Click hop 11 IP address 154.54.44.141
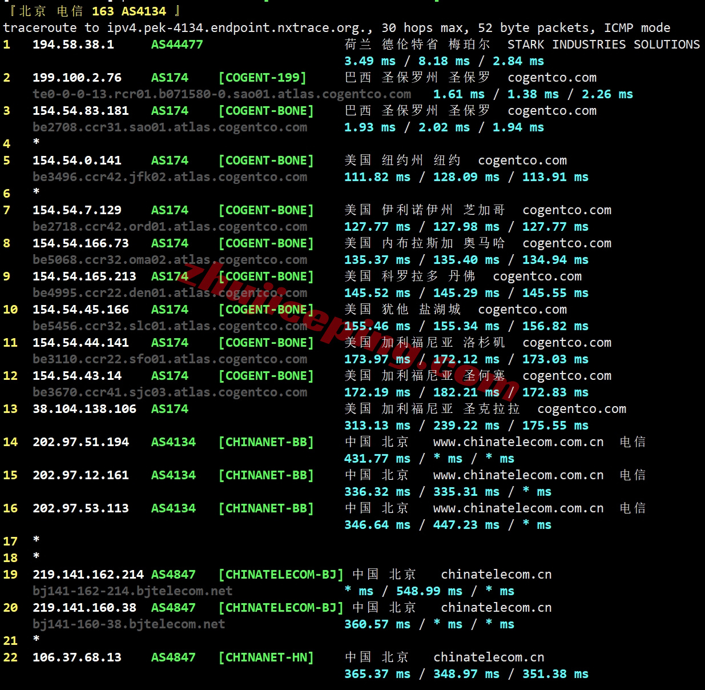The width and height of the screenshot is (705, 690). coord(80,342)
